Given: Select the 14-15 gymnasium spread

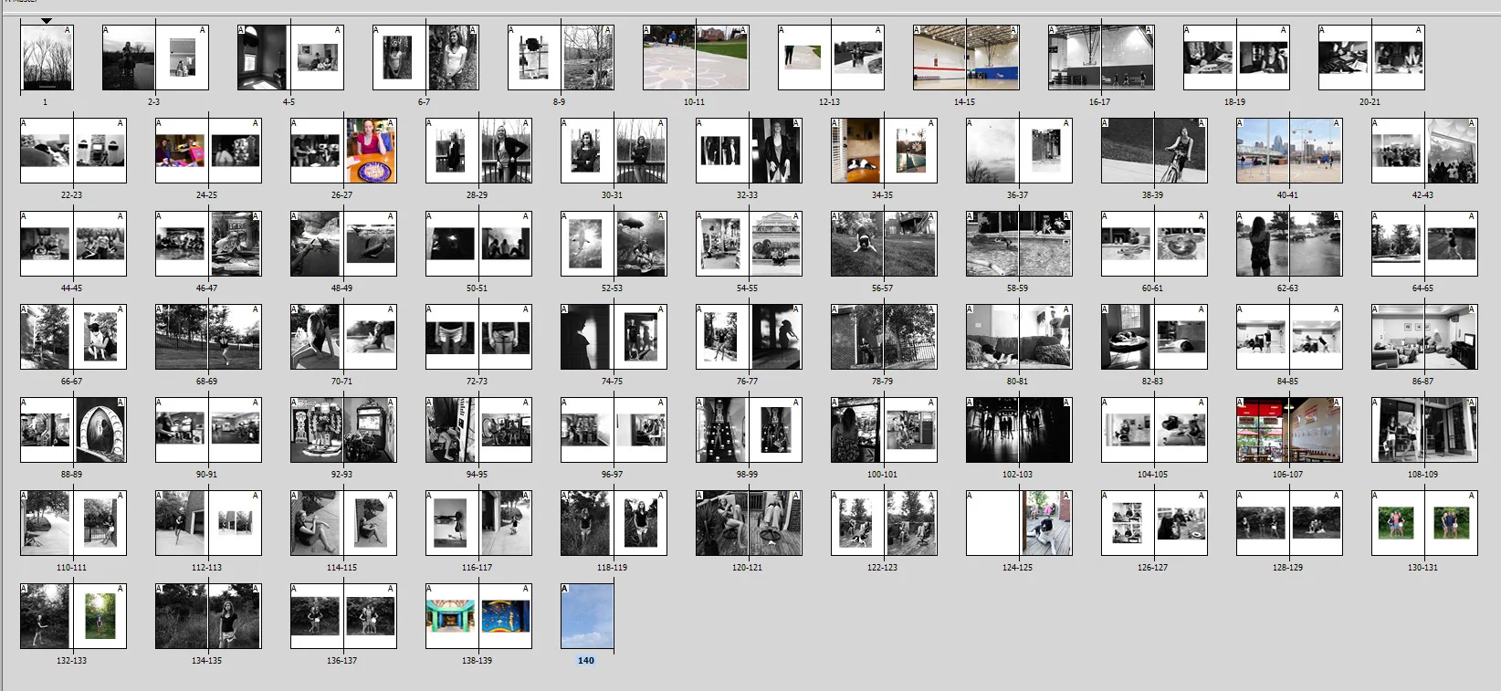Looking at the screenshot, I should click(x=965, y=58).
